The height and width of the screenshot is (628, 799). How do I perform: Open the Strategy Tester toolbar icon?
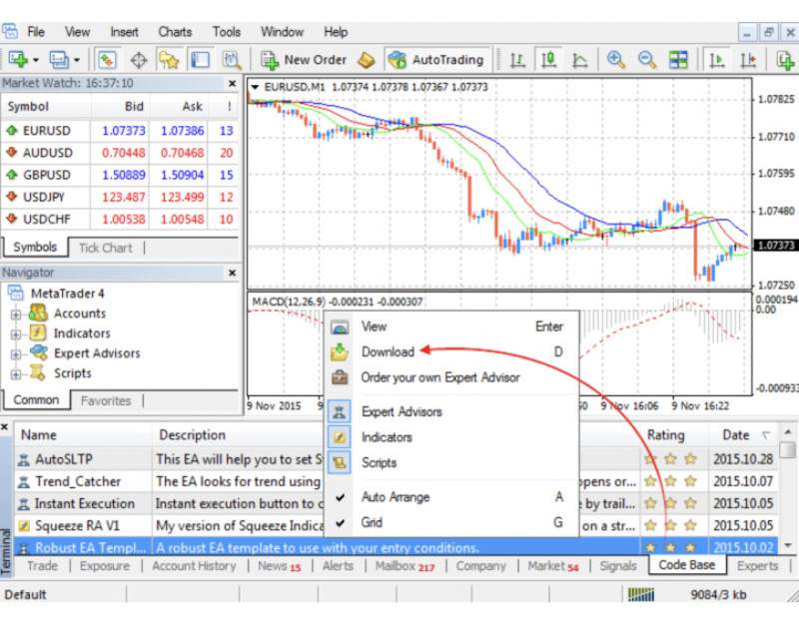click(232, 60)
